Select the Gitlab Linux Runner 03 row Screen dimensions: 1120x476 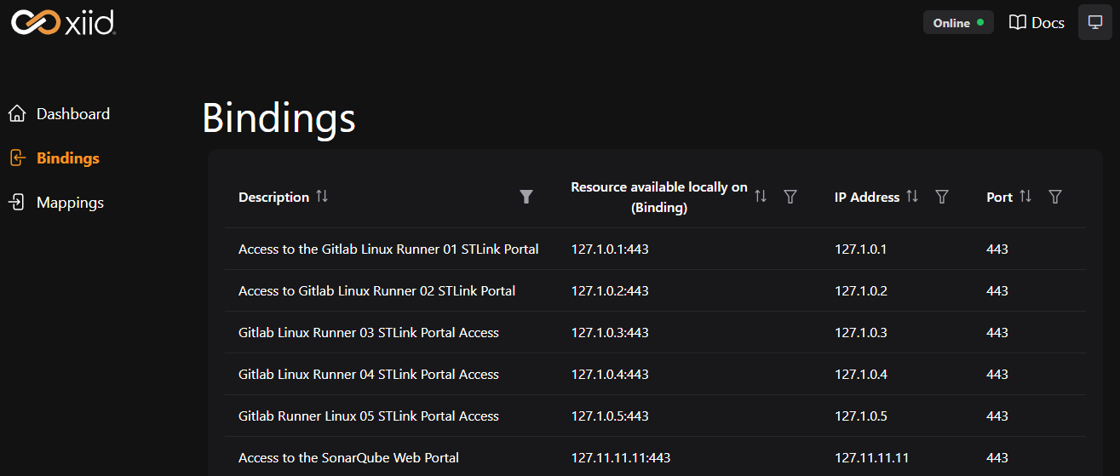coord(656,332)
